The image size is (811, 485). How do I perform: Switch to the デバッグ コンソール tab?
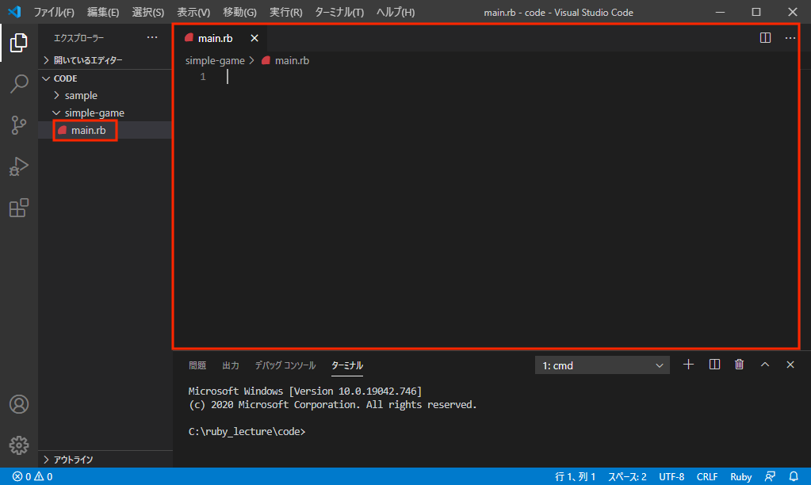[285, 365]
